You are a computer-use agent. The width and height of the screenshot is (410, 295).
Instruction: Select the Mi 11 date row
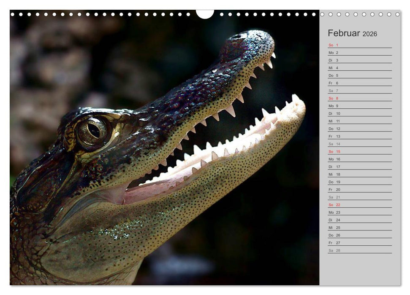359,121
